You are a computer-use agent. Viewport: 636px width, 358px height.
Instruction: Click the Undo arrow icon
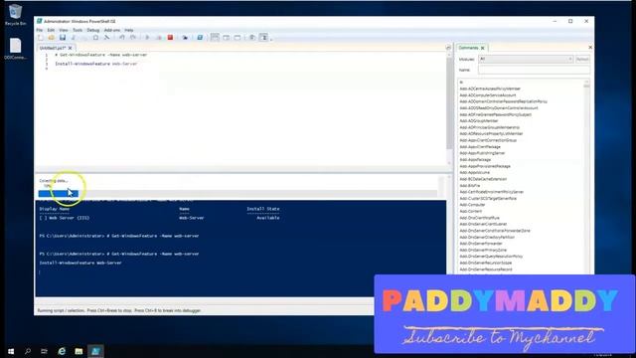[122, 38]
